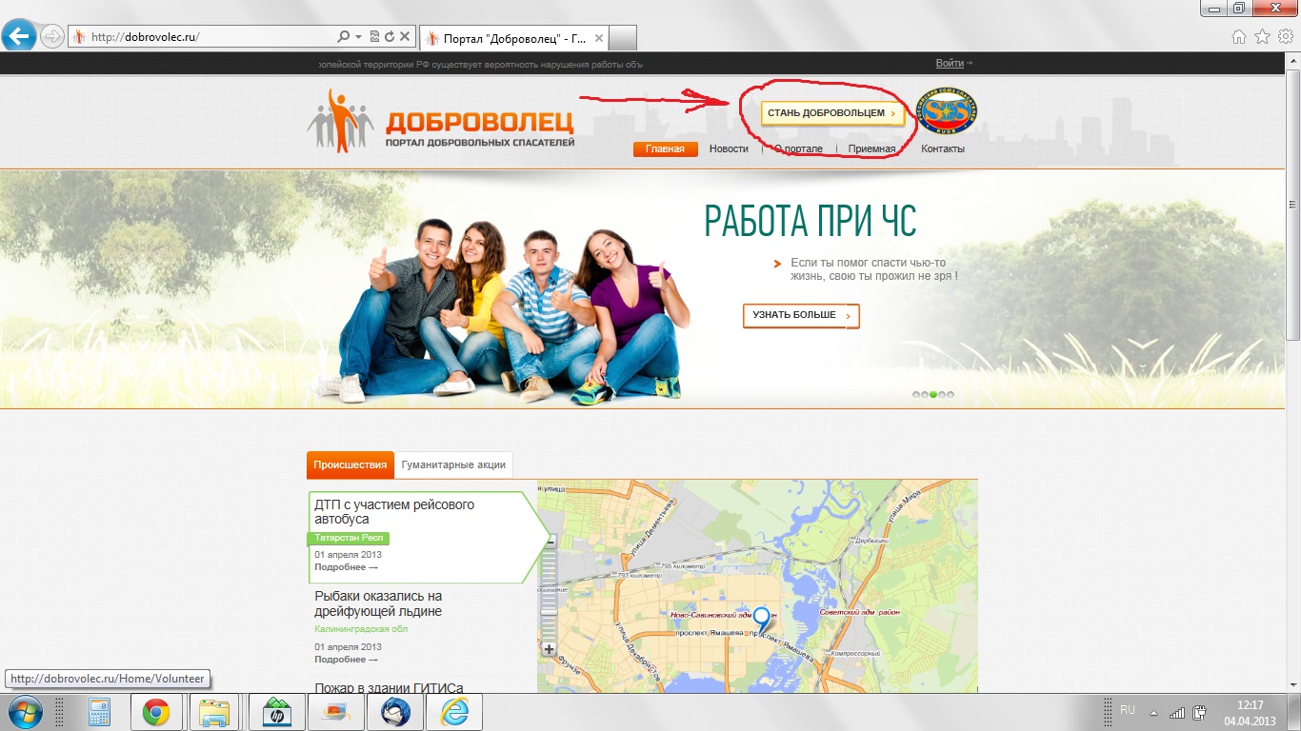
Task: Open the ДТП с участием рейсового автобуса item
Action: (x=394, y=512)
